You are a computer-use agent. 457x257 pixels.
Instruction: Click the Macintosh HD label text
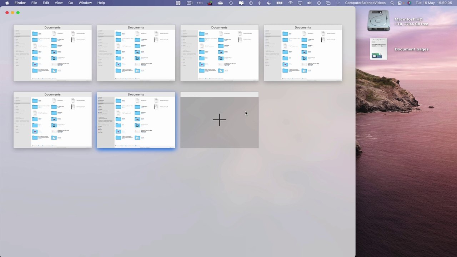pos(408,19)
